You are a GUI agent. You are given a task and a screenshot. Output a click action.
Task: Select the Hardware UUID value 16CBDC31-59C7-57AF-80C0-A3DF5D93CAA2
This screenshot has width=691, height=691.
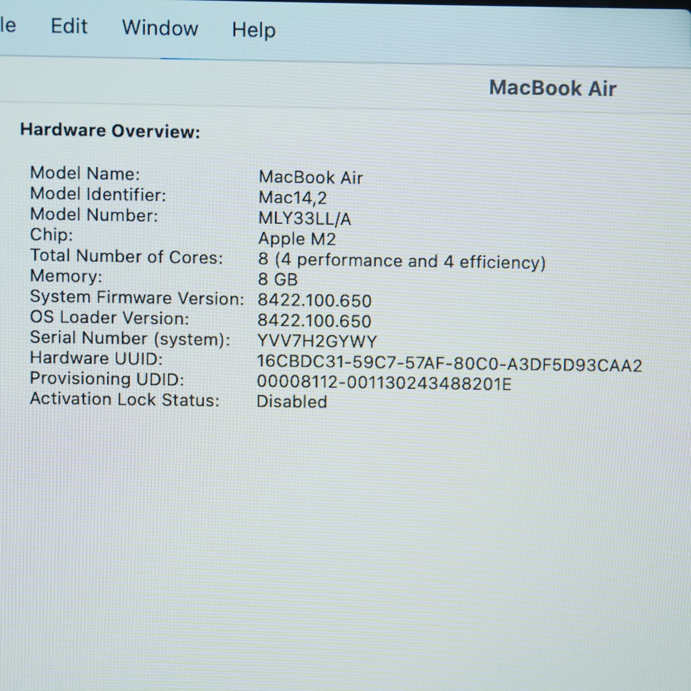click(449, 365)
